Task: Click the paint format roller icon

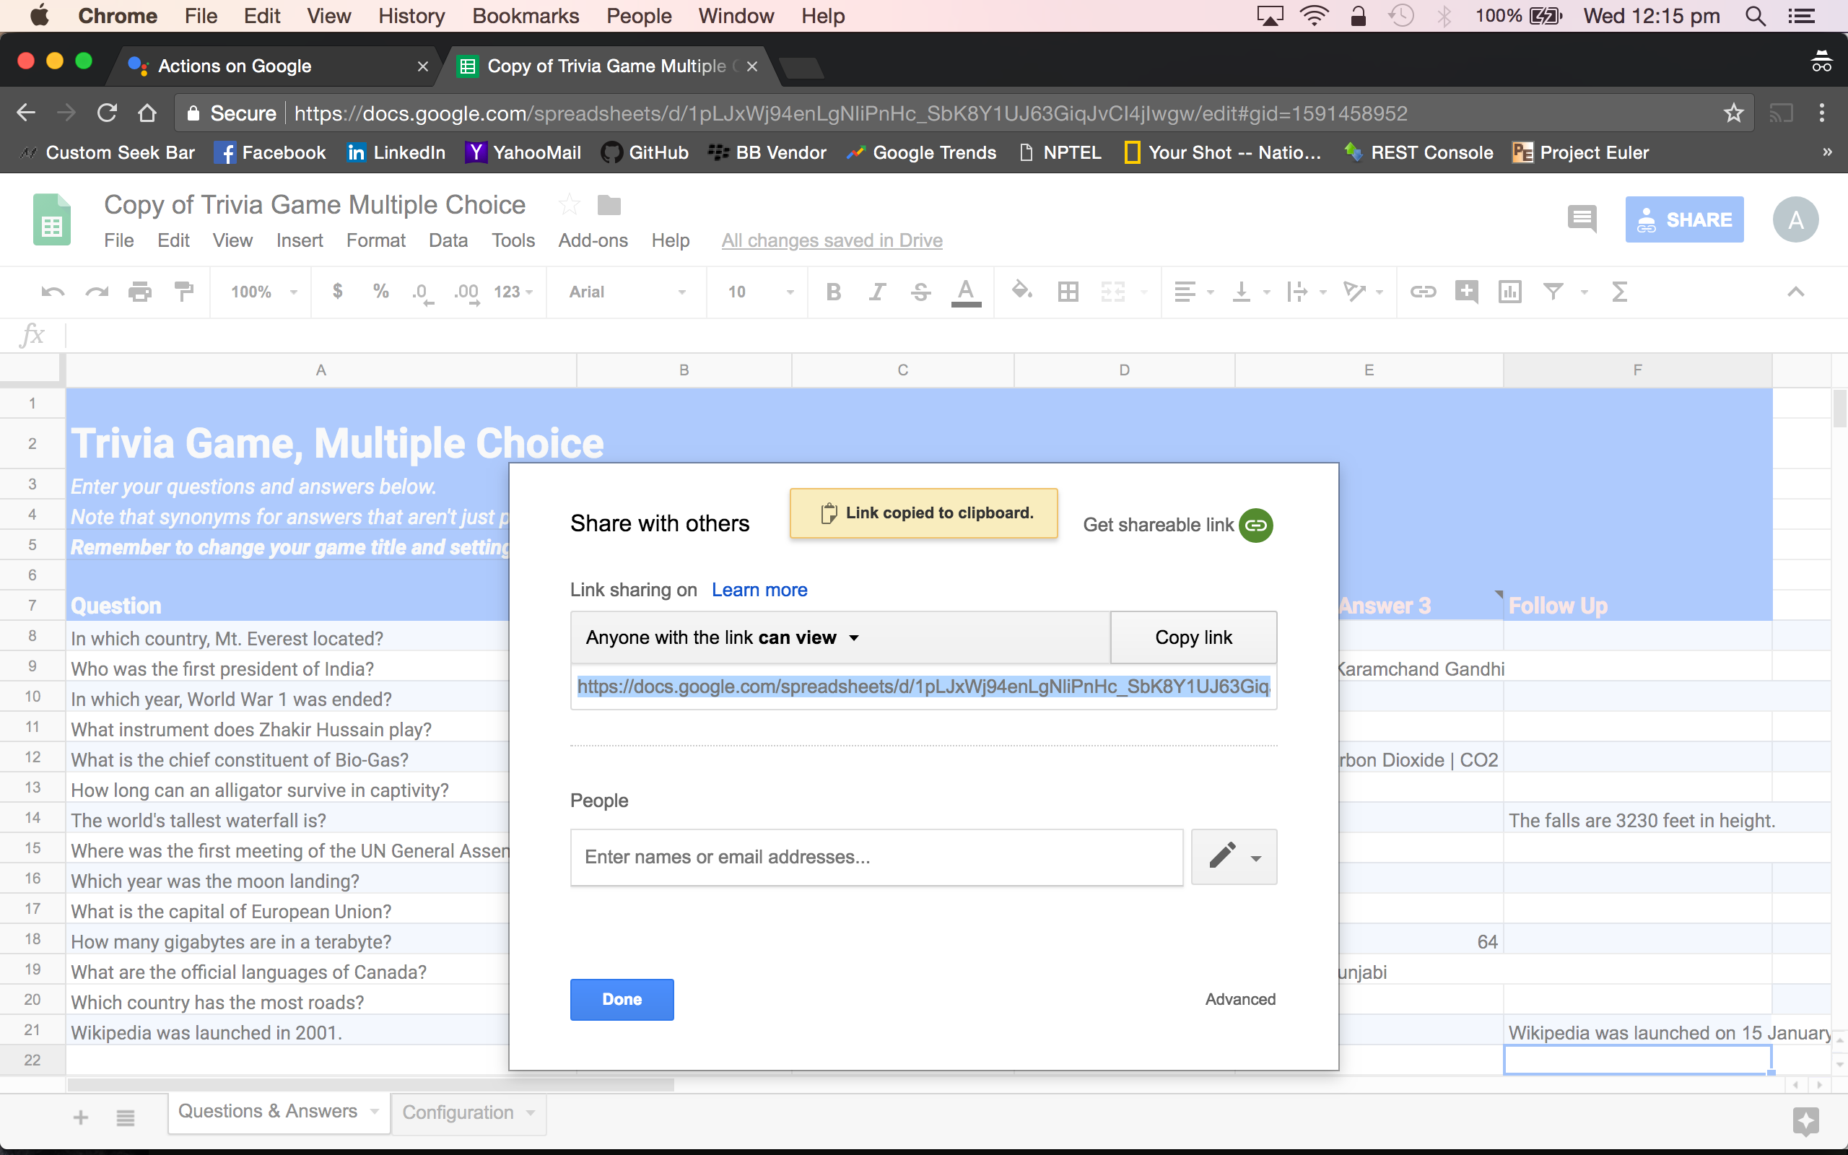Action: [184, 291]
